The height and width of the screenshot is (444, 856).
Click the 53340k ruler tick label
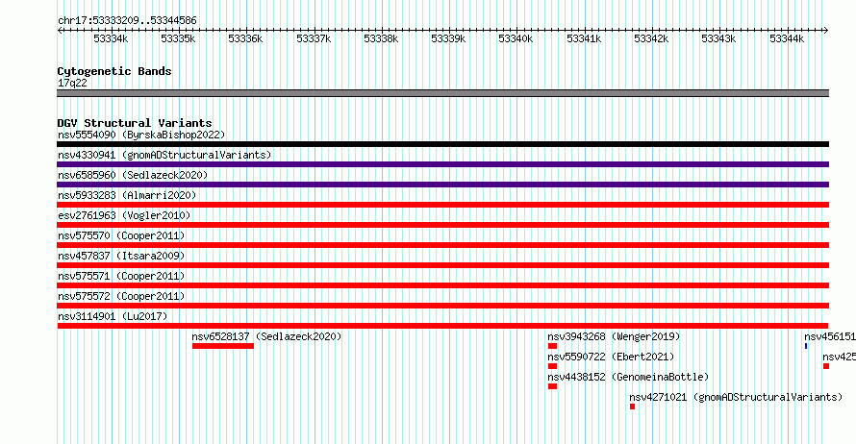516,38
